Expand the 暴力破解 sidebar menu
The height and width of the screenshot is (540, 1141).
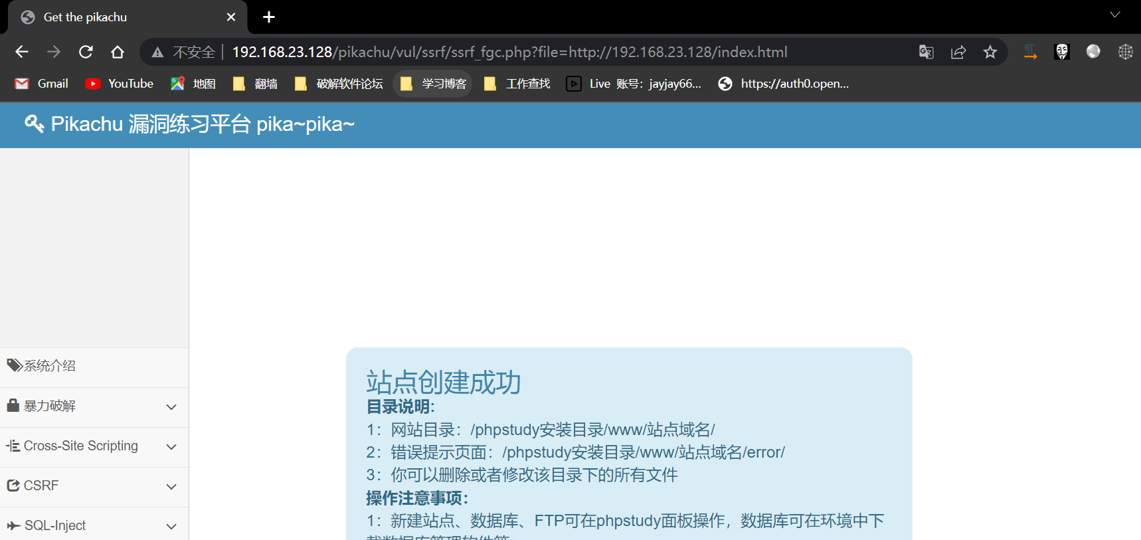tap(94, 406)
